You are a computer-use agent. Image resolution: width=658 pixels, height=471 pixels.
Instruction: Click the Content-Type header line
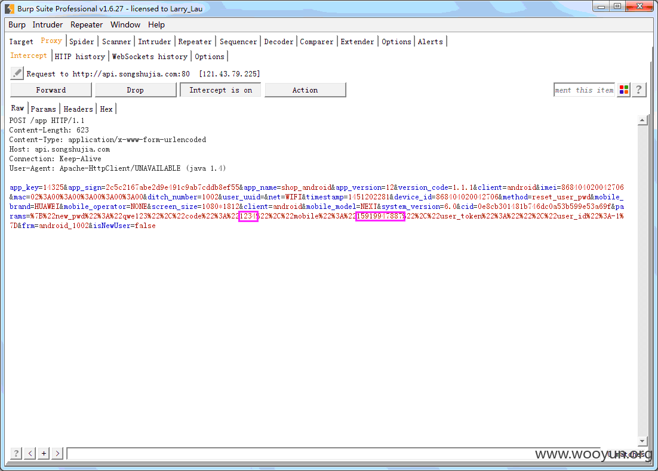[x=107, y=140]
